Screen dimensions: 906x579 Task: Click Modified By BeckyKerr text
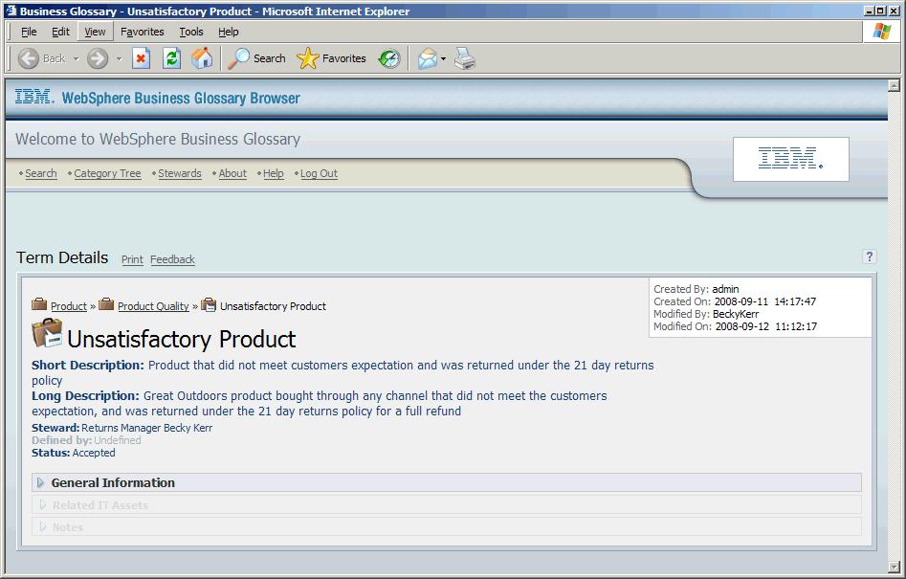(706, 314)
